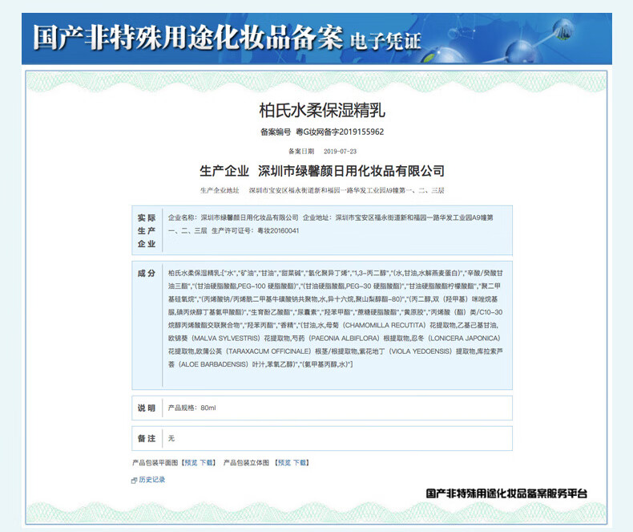Click the product title 柏氏水柔保湿精乳
The image size is (633, 532).
tap(316, 109)
